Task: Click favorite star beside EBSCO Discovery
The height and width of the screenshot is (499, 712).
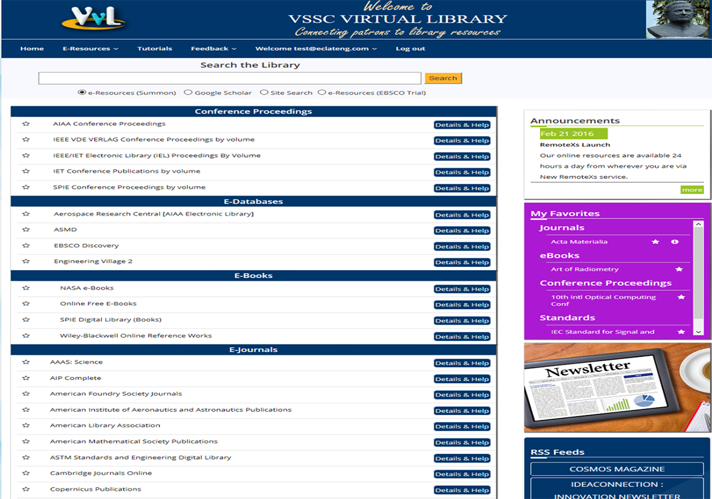Action: click(x=26, y=246)
